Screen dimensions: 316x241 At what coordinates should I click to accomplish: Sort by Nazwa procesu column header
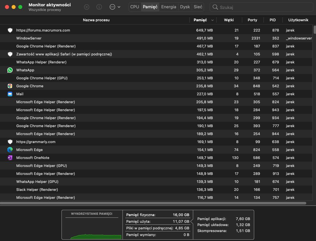tap(96, 20)
